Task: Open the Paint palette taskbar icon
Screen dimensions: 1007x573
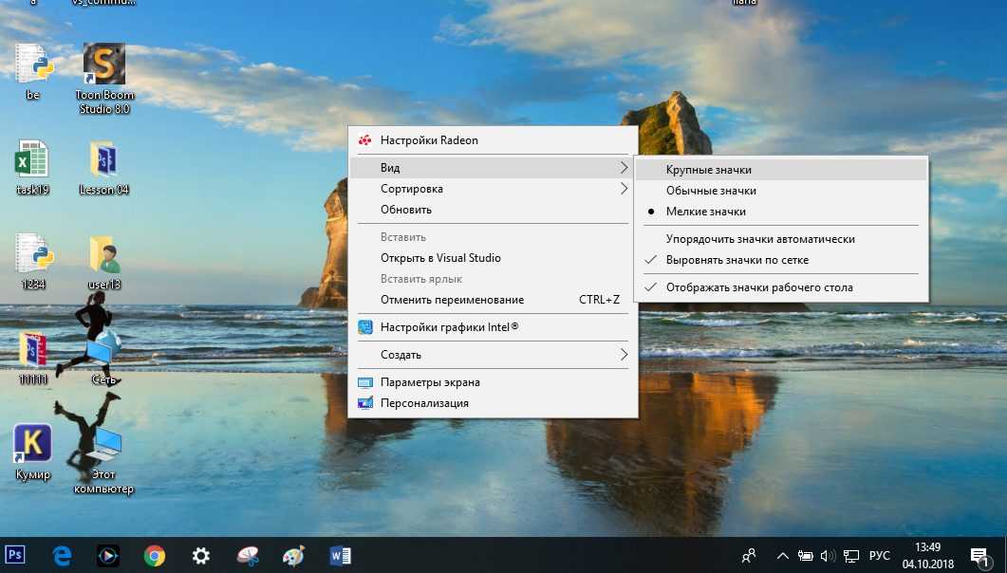Action: tap(293, 555)
